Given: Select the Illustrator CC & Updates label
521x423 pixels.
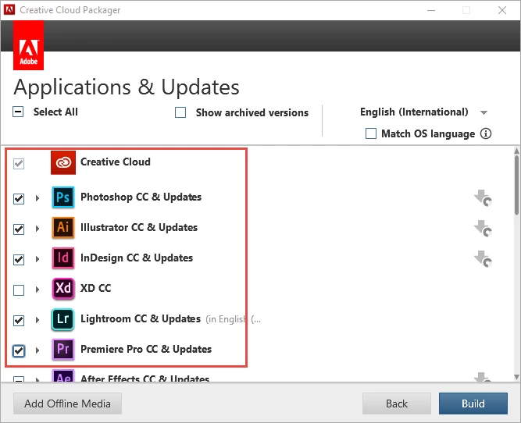Looking at the screenshot, I should [x=139, y=227].
